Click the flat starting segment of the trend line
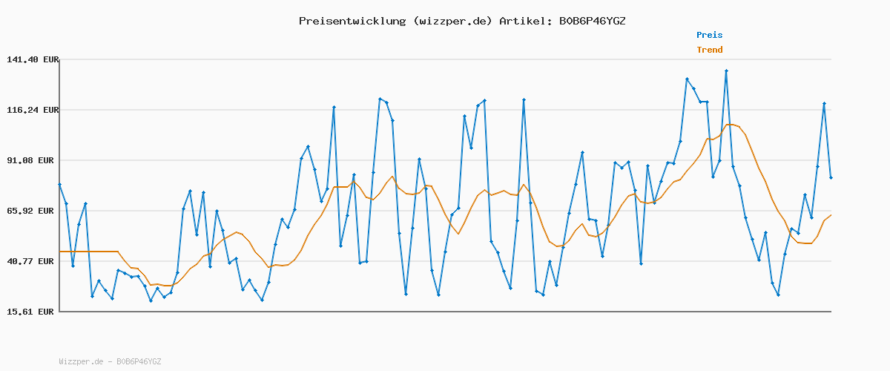The image size is (890, 371). [89, 252]
